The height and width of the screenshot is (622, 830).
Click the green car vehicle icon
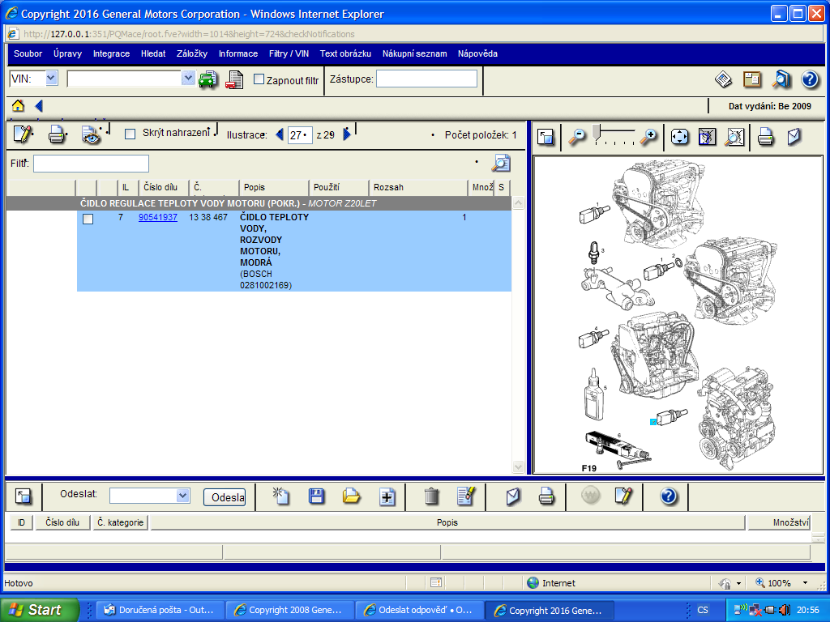(207, 79)
